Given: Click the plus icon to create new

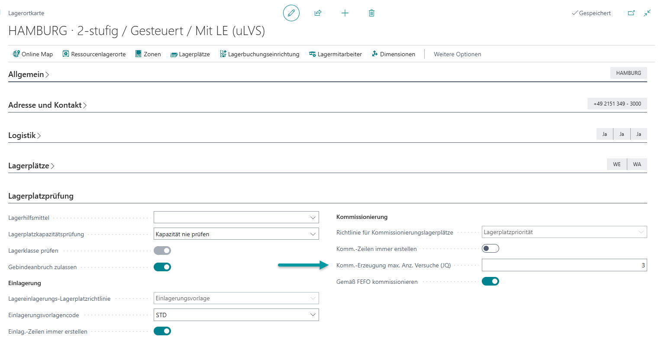Looking at the screenshot, I should click(x=345, y=13).
